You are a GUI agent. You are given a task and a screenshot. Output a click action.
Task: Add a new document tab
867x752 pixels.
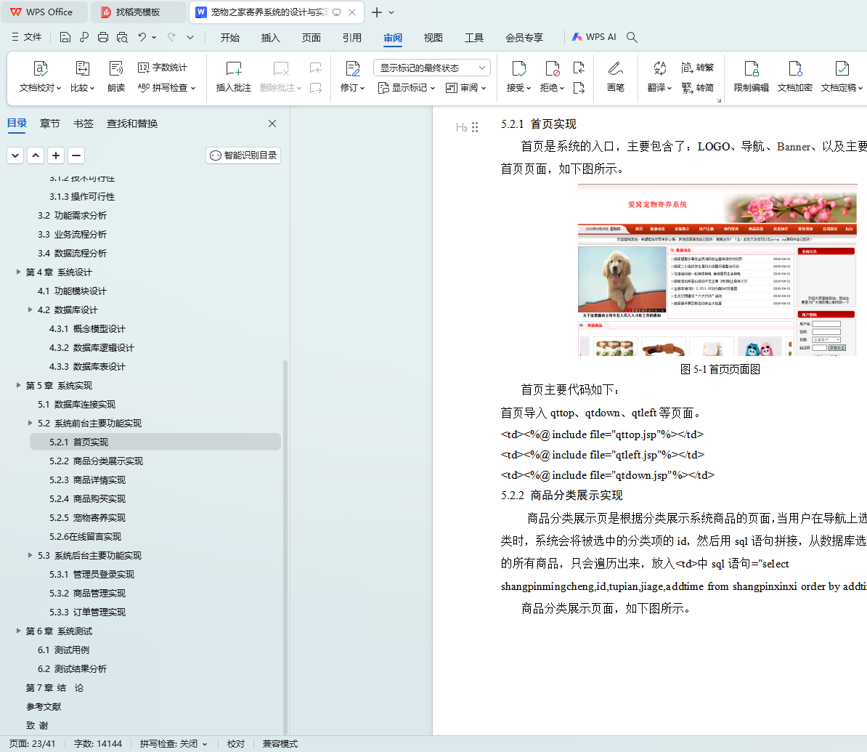[377, 12]
